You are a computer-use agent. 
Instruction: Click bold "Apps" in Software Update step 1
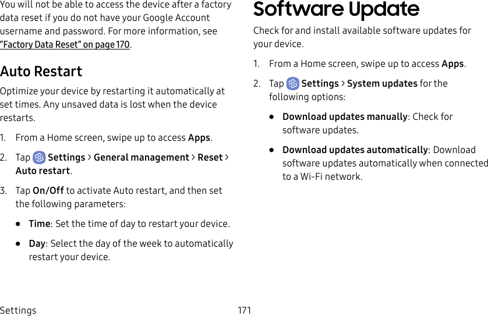453,64
